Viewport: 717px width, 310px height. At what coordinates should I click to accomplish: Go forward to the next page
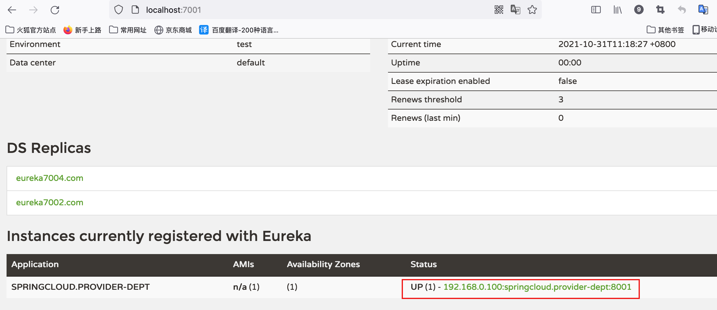coord(33,10)
